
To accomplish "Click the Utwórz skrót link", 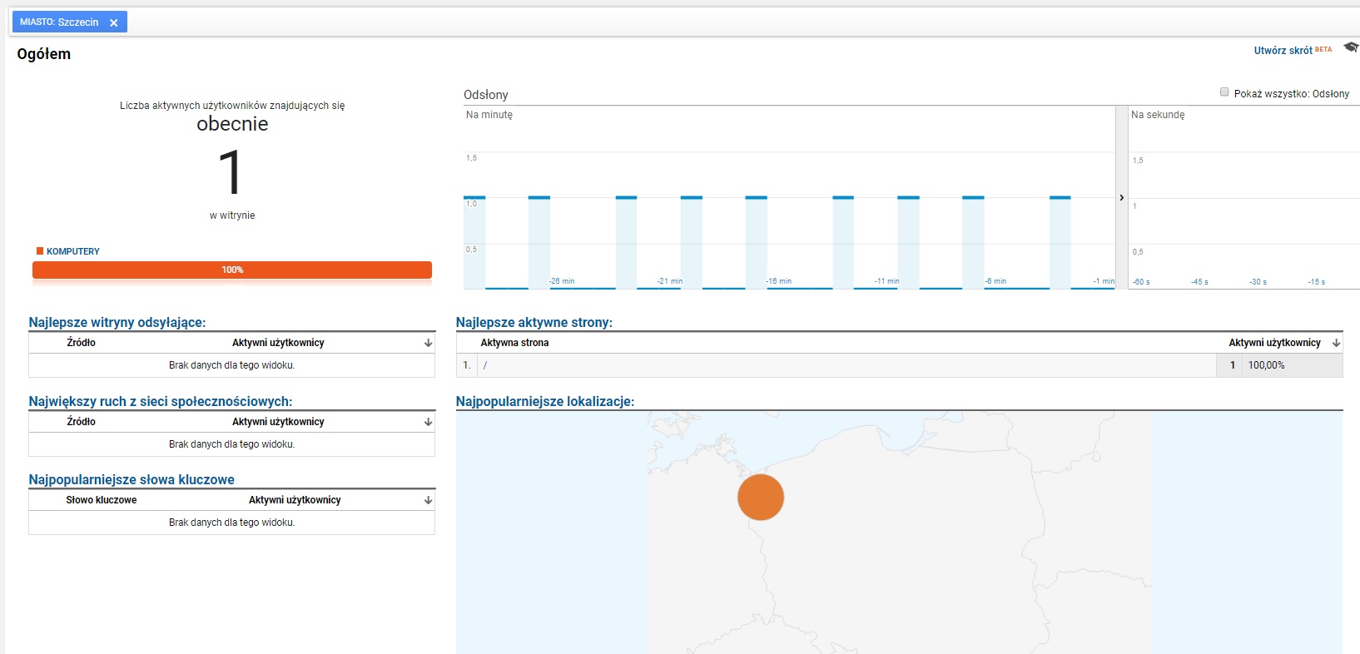I will (x=1283, y=51).
